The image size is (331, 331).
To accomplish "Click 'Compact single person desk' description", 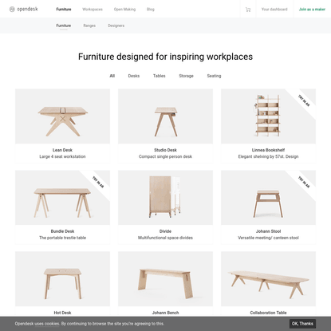I will [x=165, y=156].
